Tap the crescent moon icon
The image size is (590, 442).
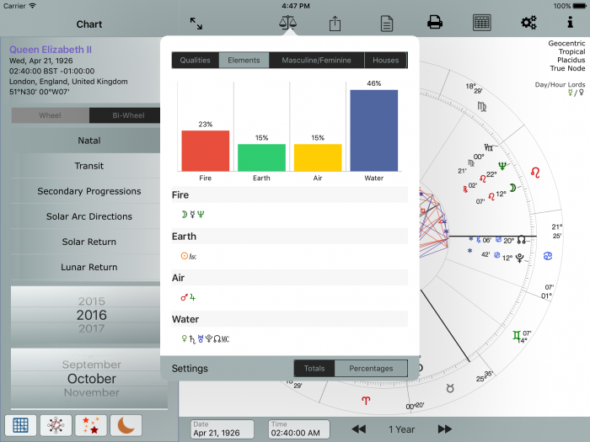pos(126,425)
